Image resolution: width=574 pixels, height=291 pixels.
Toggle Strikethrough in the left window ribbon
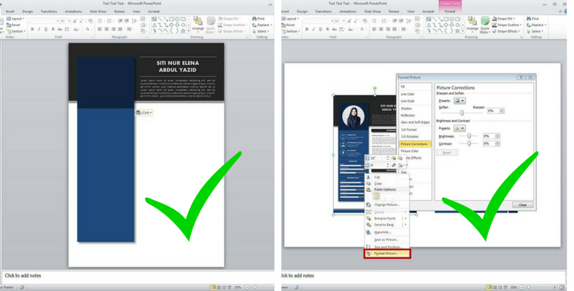click(x=60, y=29)
